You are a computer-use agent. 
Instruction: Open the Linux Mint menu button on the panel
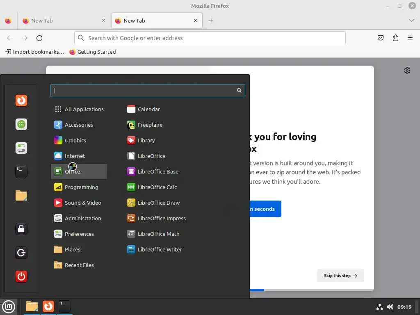pyautogui.click(x=9, y=307)
